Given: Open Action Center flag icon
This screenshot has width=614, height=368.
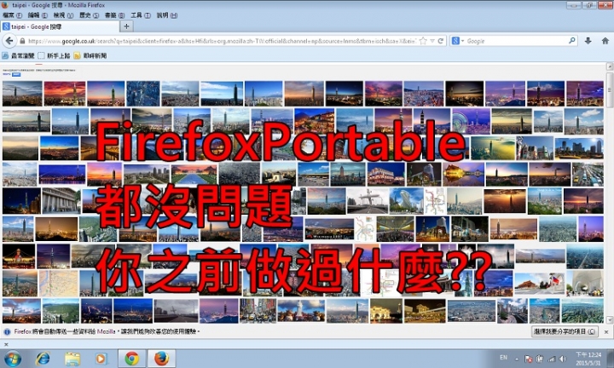Looking at the screenshot, I should coord(528,359).
